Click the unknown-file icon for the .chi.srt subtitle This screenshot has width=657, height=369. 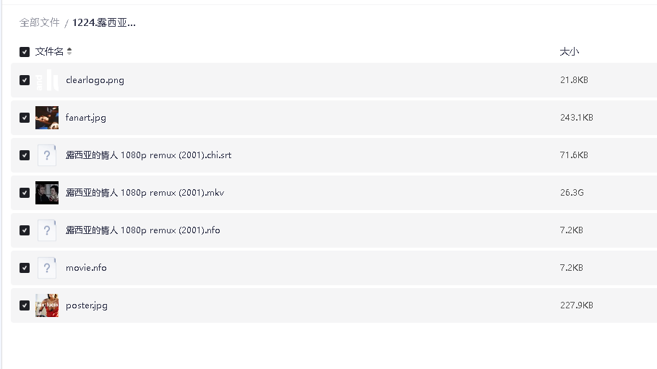point(47,155)
